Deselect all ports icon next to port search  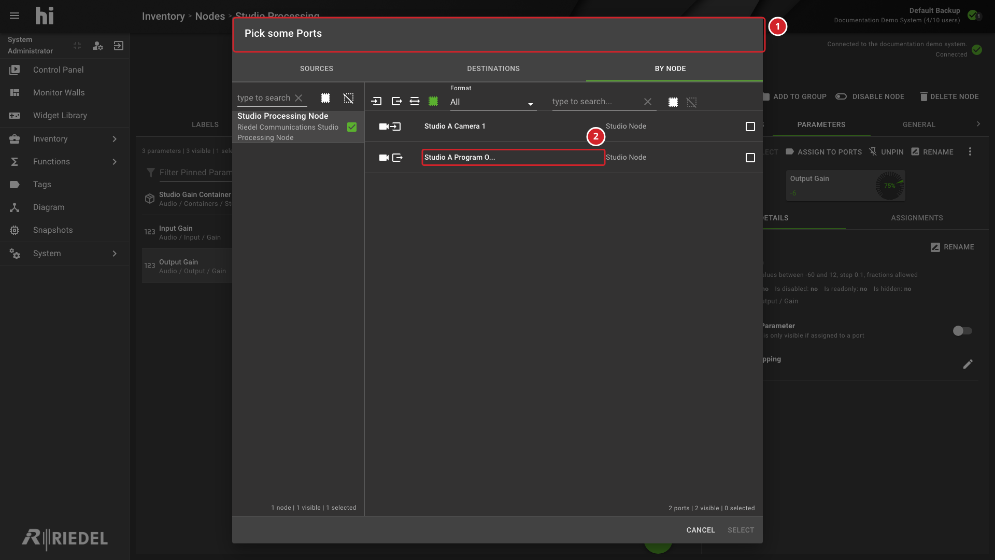point(692,102)
